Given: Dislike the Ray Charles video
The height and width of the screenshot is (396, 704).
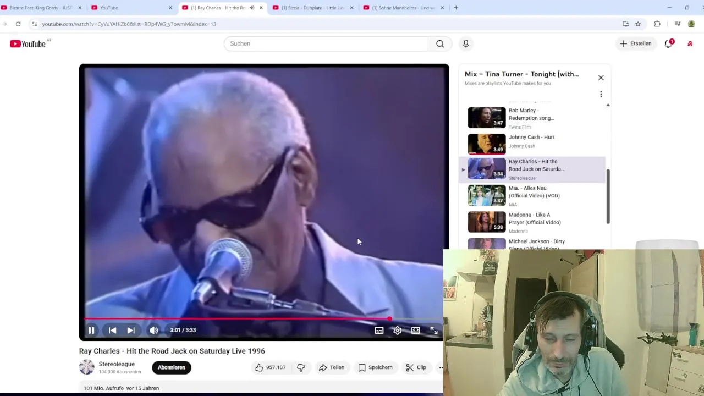Looking at the screenshot, I should (301, 367).
